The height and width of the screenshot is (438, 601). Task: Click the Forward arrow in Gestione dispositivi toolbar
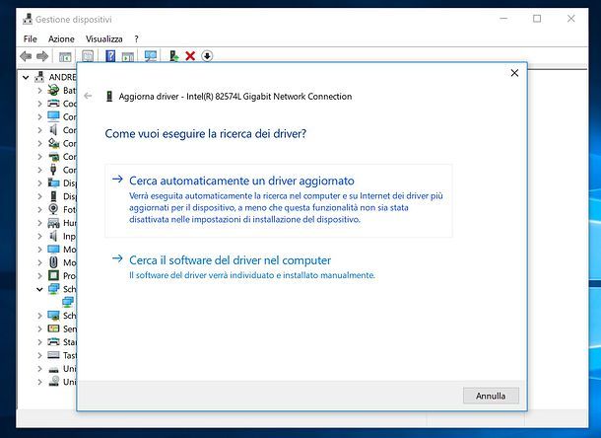[x=42, y=56]
